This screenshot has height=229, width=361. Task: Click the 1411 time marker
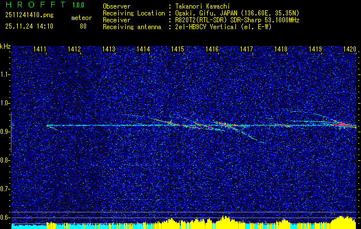tap(40, 49)
